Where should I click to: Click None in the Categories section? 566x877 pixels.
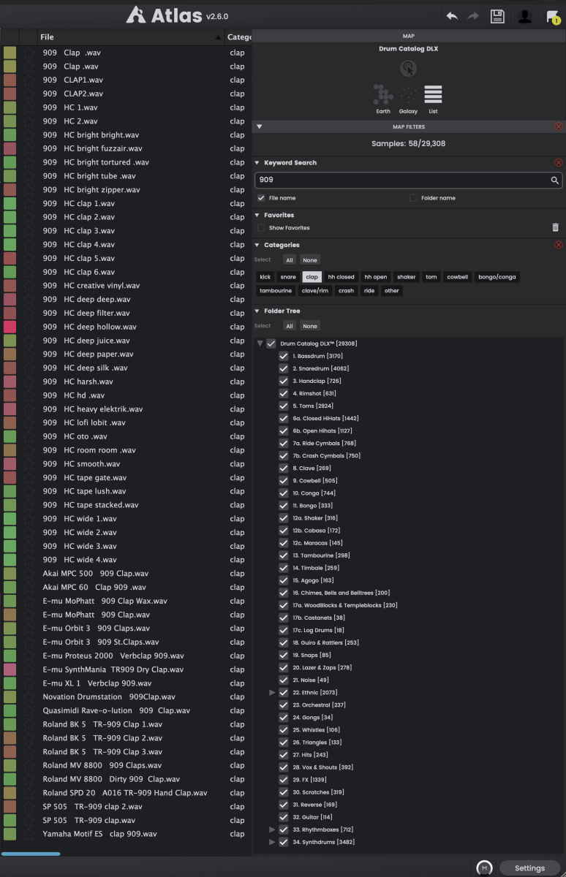[x=310, y=260]
